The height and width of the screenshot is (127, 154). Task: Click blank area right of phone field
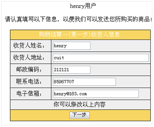[133, 82]
